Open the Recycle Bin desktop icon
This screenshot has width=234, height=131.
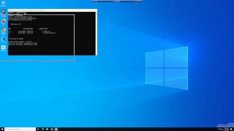[3, 4]
